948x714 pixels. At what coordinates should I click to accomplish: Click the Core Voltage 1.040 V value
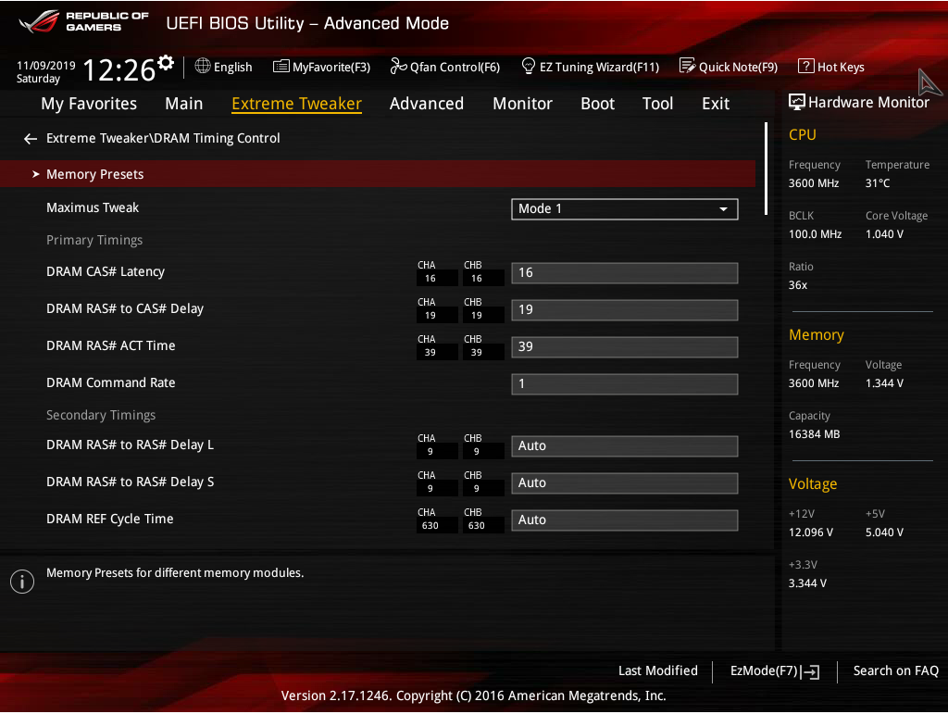(884, 234)
